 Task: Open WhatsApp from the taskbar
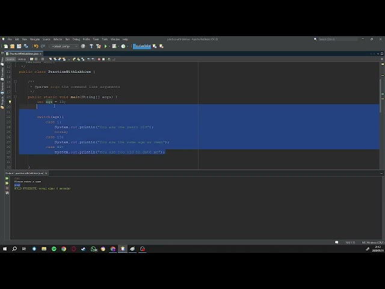click(94, 249)
